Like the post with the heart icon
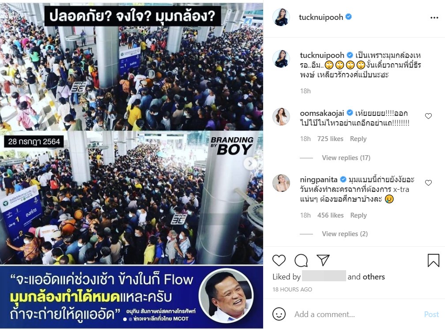The height and width of the screenshot is (329, 445). tap(279, 260)
